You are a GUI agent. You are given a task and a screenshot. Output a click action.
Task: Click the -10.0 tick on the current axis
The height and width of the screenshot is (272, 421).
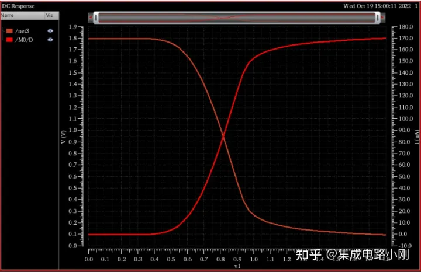click(405, 246)
